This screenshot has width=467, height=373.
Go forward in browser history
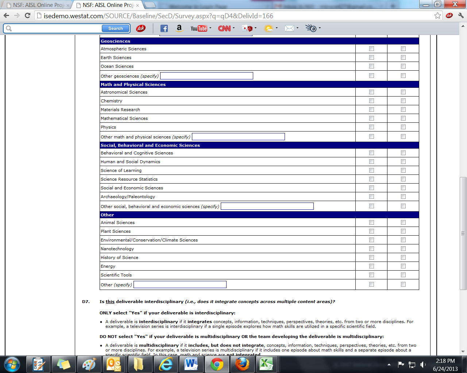pos(17,16)
